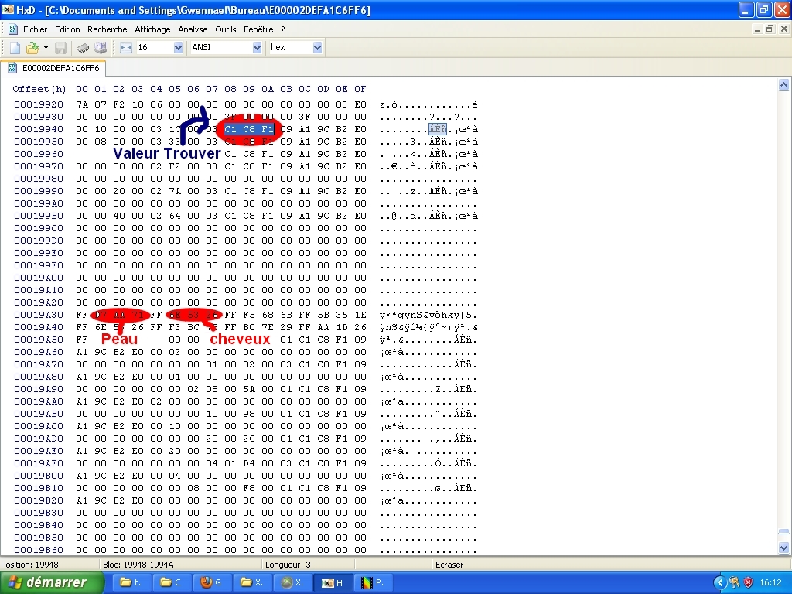Click the Open disk icon
The width and height of the screenshot is (792, 594).
[x=101, y=48]
